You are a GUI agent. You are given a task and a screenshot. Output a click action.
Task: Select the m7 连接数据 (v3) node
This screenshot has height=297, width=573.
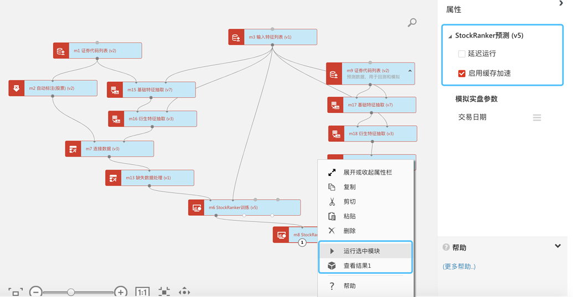(110, 149)
